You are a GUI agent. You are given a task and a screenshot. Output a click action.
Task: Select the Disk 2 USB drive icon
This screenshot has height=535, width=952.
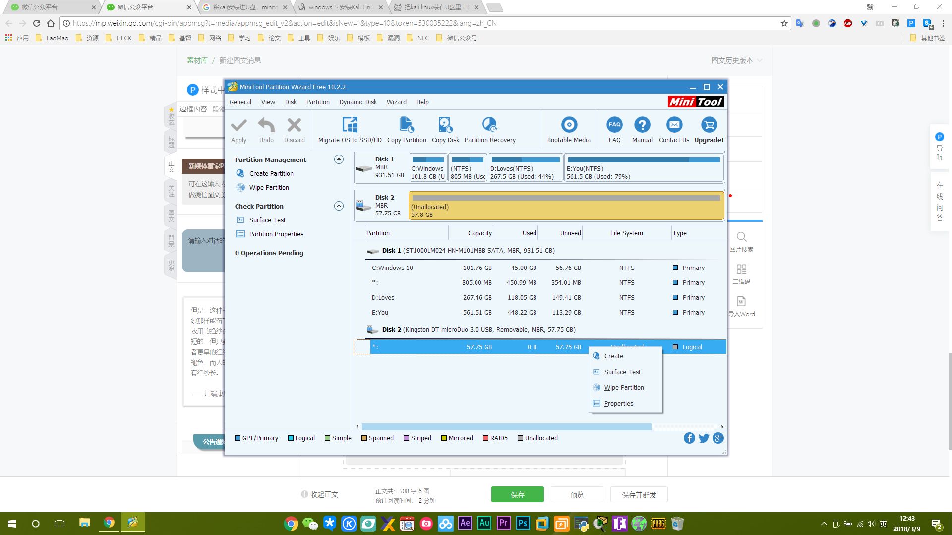click(x=364, y=205)
